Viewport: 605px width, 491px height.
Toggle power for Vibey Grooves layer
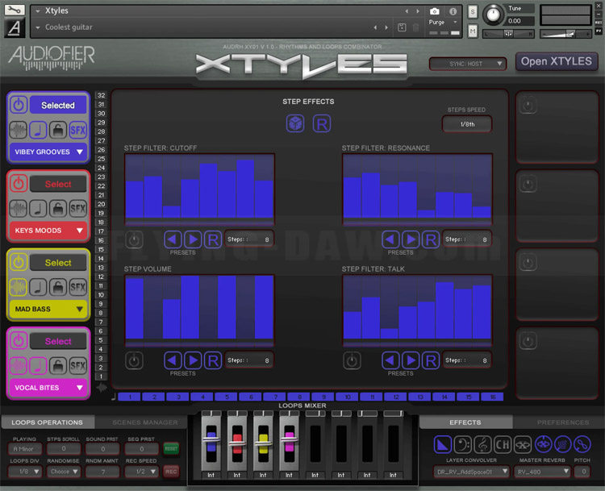[x=19, y=105]
